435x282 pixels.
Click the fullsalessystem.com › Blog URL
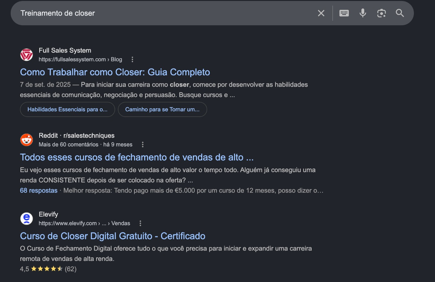click(80, 59)
